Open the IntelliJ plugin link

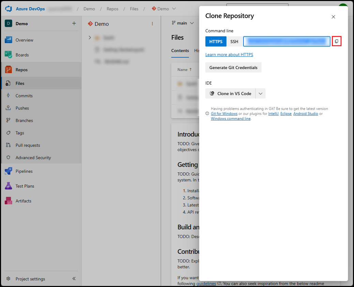click(x=273, y=114)
